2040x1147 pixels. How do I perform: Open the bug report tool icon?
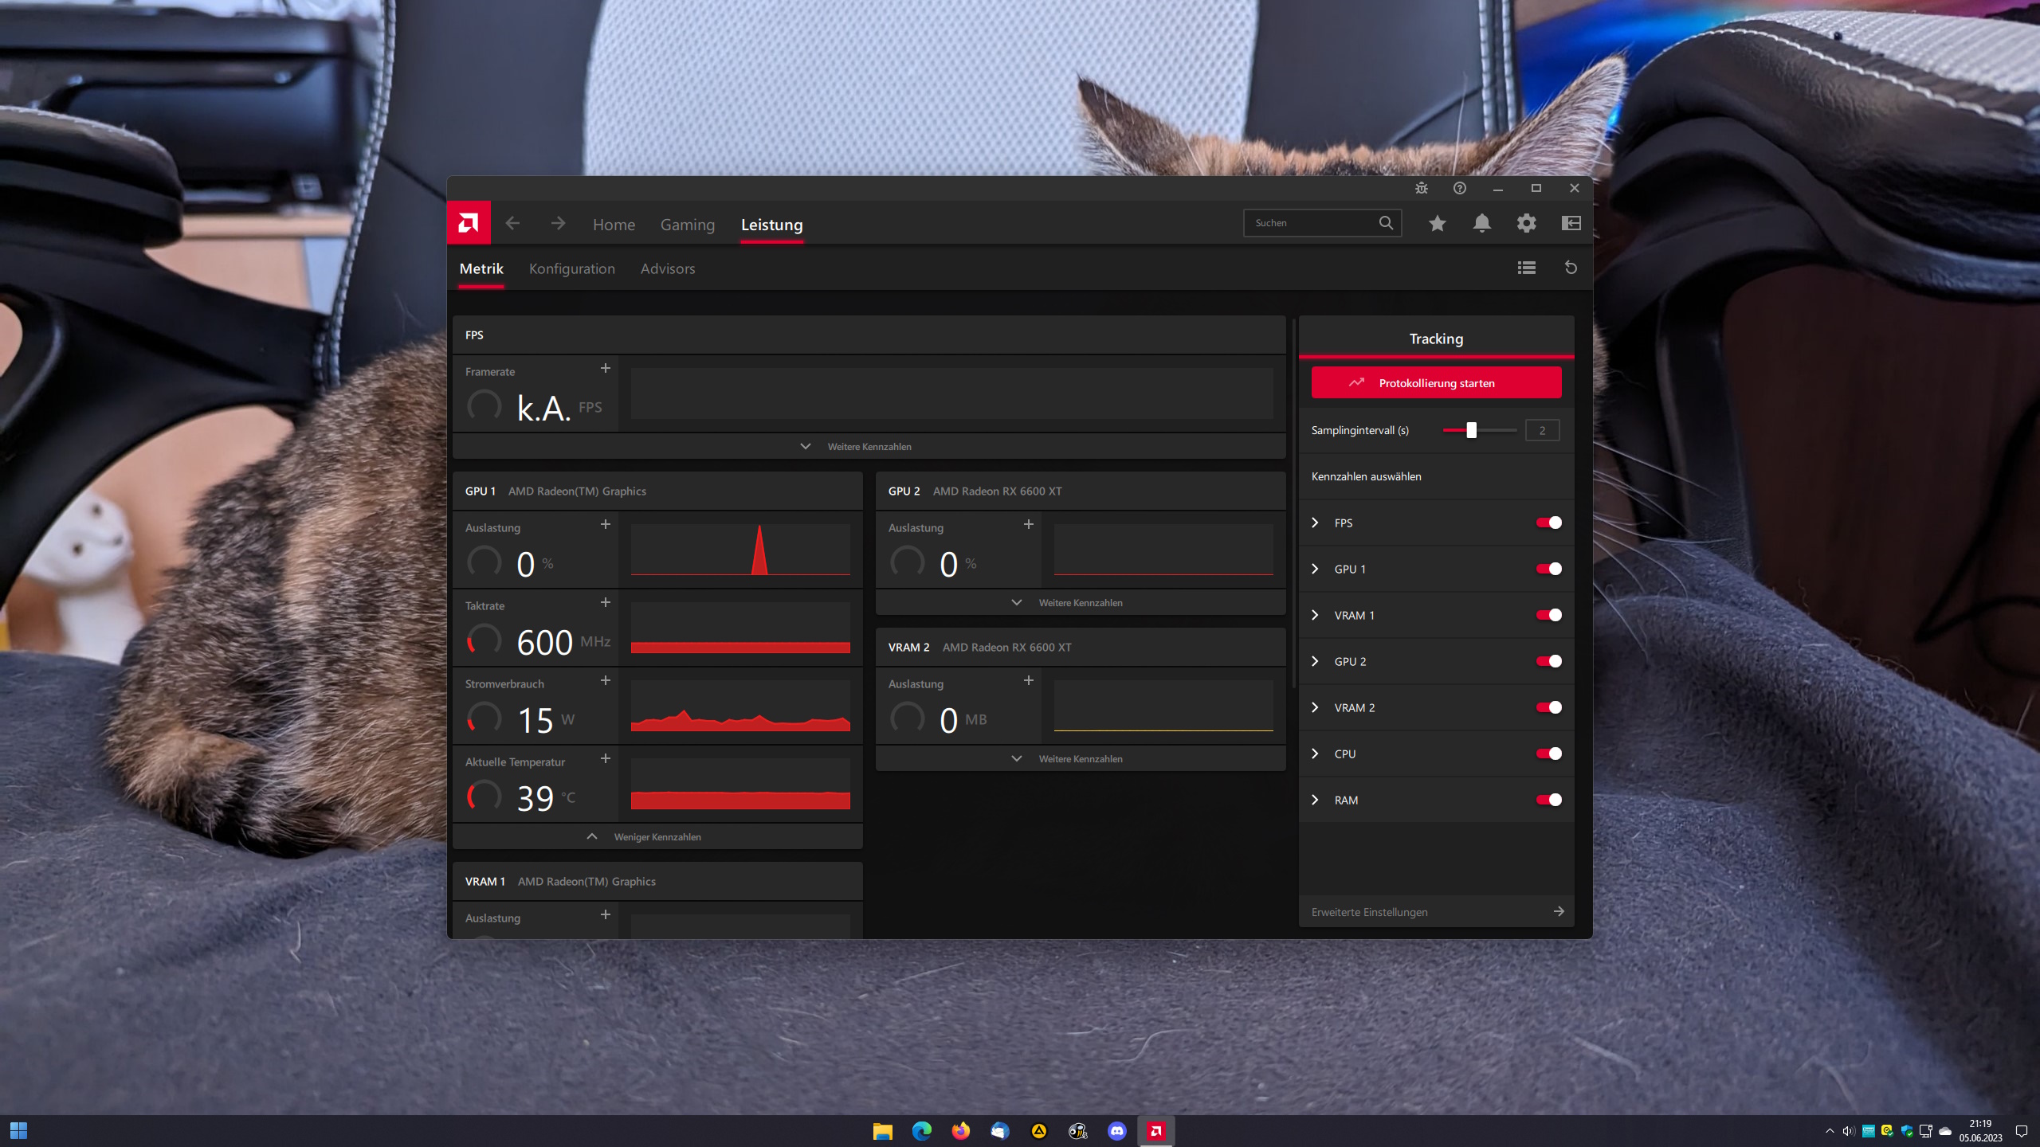pos(1422,188)
